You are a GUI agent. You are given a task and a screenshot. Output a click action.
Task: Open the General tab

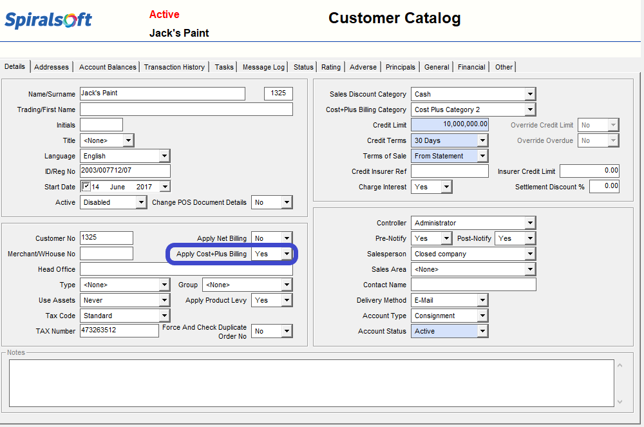(437, 67)
